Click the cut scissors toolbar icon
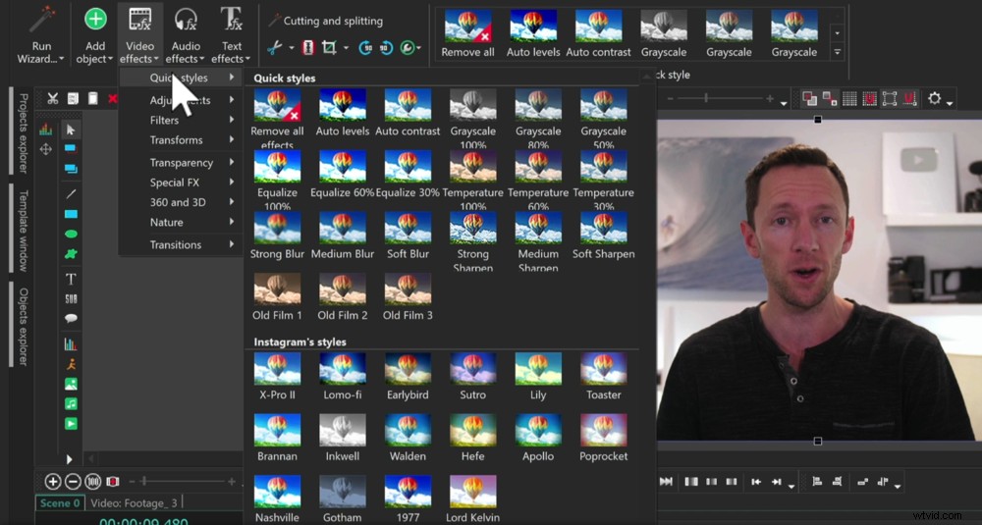 pyautogui.click(x=53, y=98)
